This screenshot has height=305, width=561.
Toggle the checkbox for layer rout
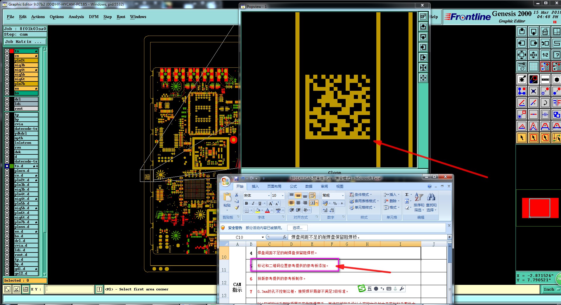tap(7, 109)
